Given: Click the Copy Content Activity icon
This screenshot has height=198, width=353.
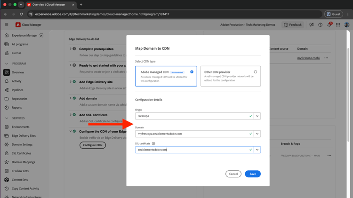Looking at the screenshot, I should 7,188.
